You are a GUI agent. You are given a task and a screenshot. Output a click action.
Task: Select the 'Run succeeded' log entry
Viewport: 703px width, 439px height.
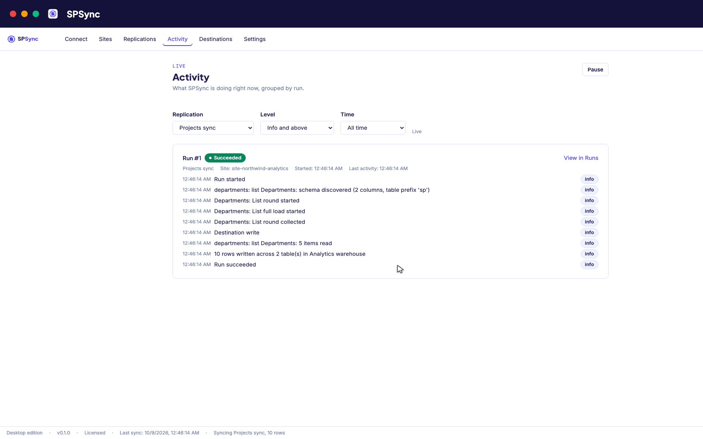pos(391,265)
